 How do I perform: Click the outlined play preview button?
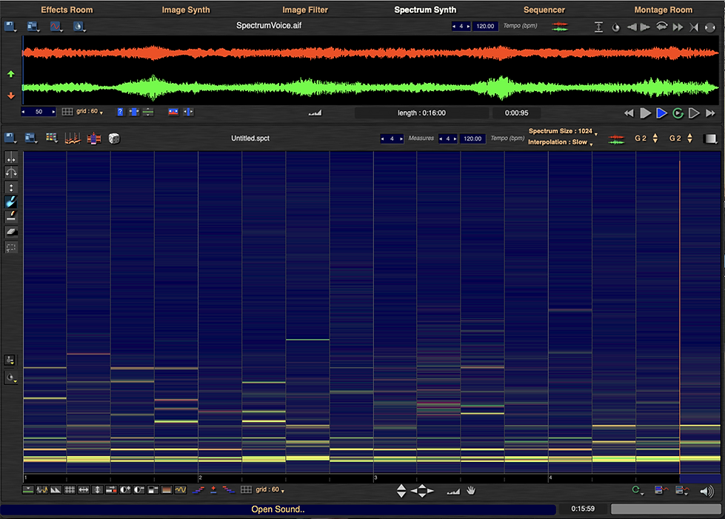pos(694,113)
